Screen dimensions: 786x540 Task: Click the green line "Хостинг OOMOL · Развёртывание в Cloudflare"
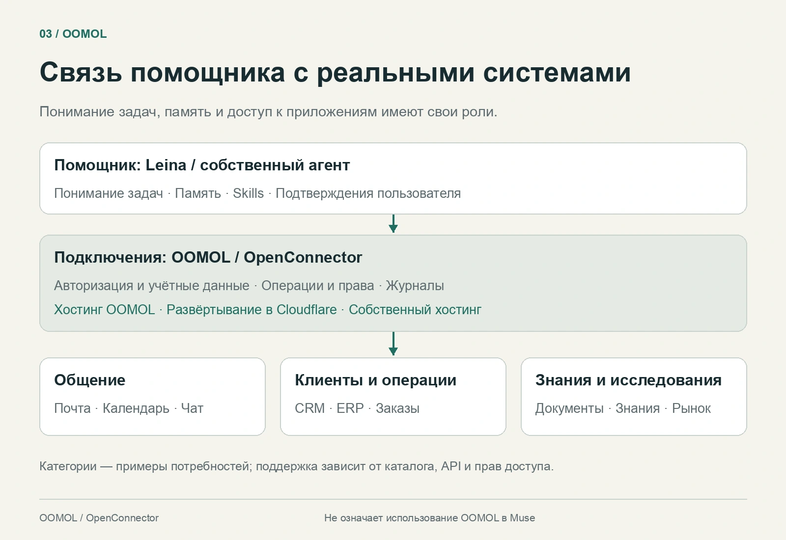coord(268,310)
